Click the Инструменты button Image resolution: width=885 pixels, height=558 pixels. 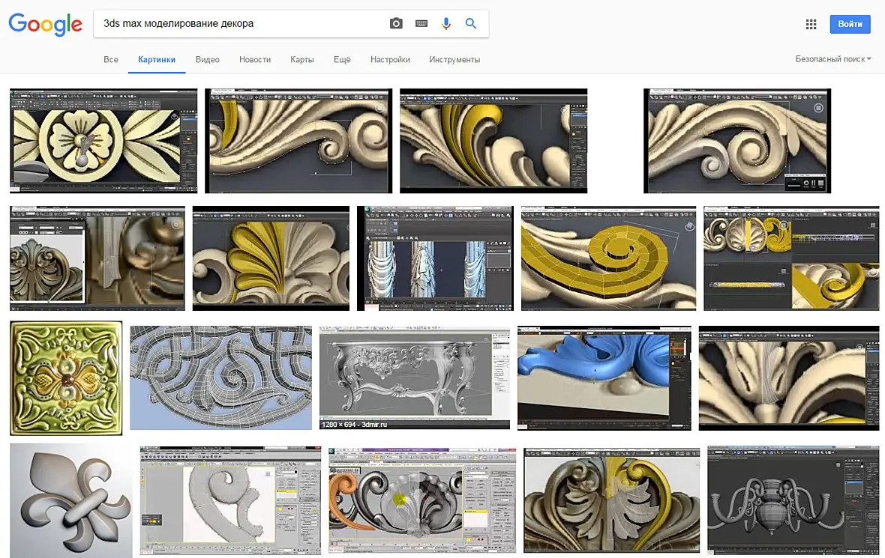[x=454, y=60]
